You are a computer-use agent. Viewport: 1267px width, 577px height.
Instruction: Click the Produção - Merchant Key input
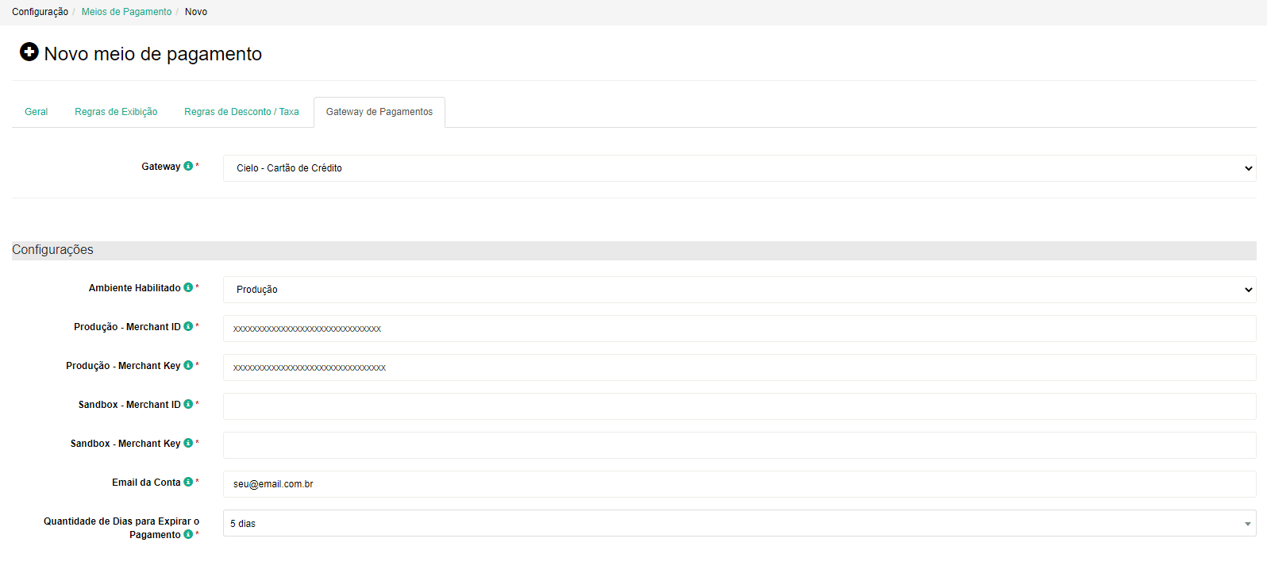coord(738,367)
